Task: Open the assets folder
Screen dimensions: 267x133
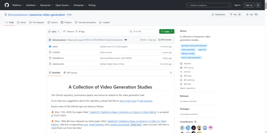Action: pos(55,46)
